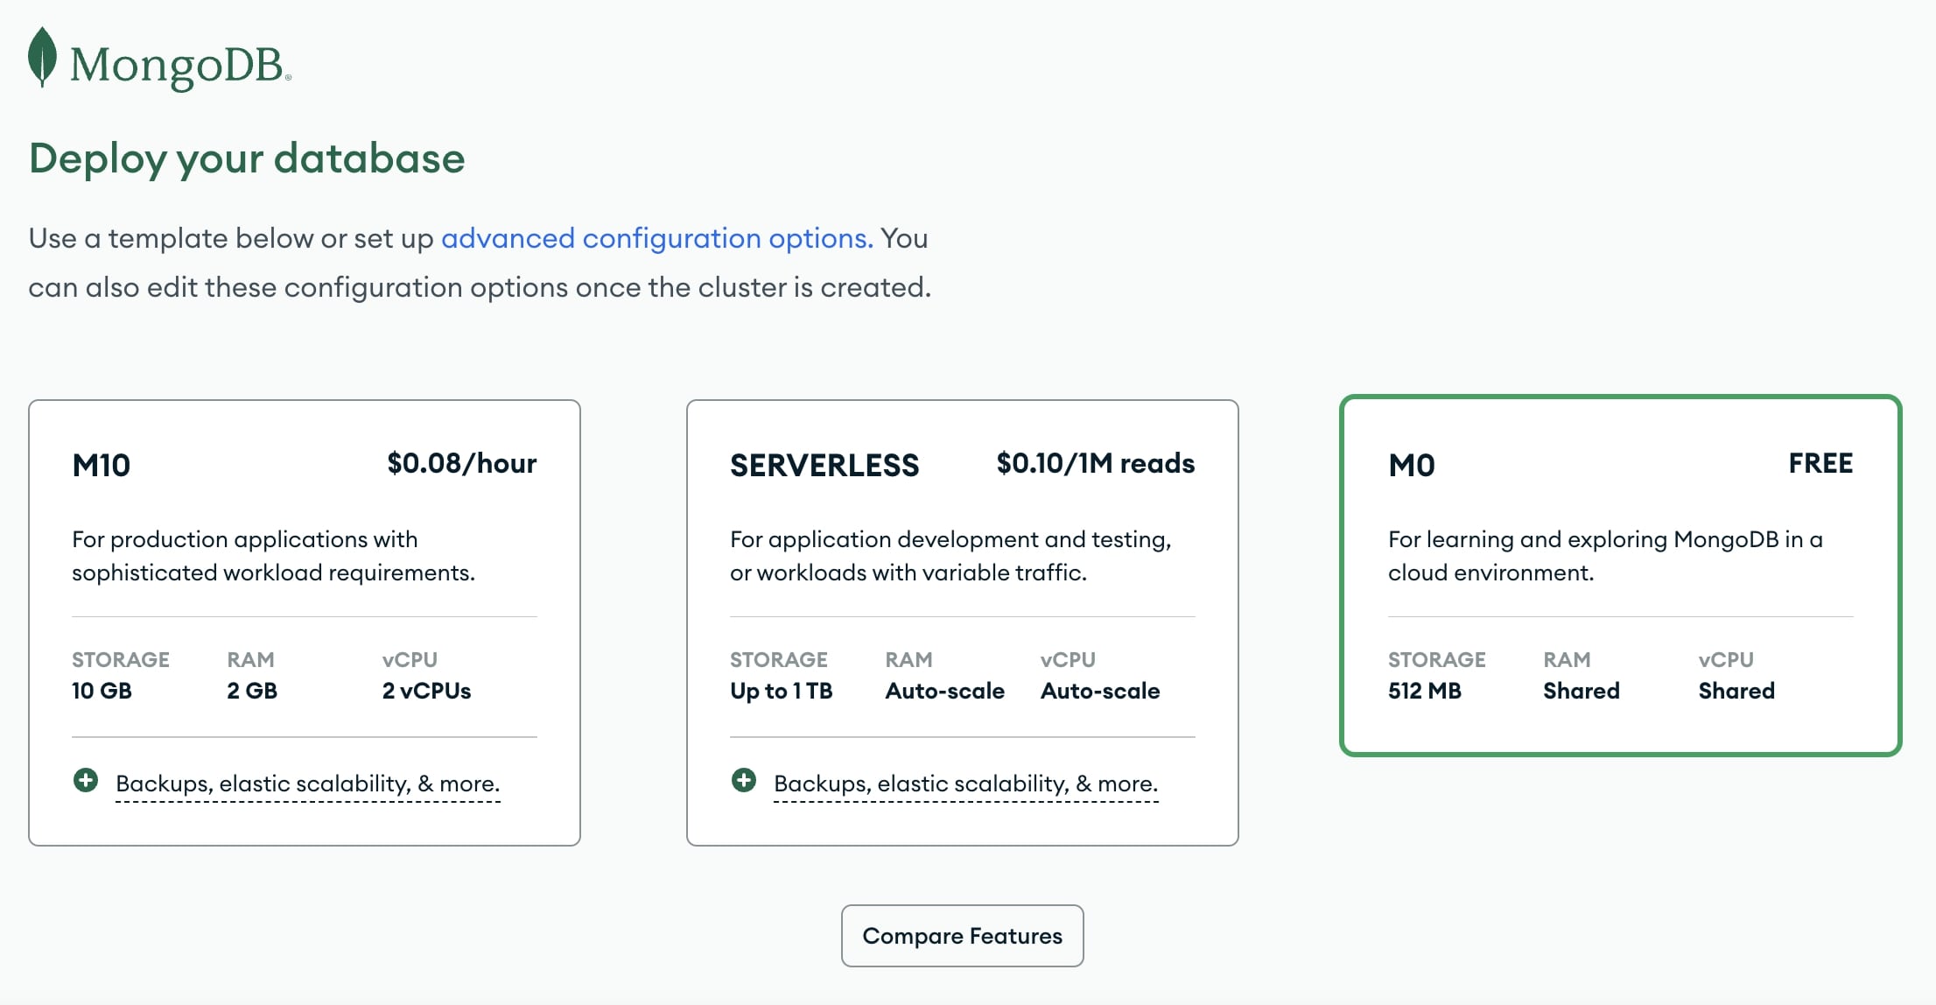
Task: Click Serverless storage Up to 1 TB
Action: pos(782,691)
